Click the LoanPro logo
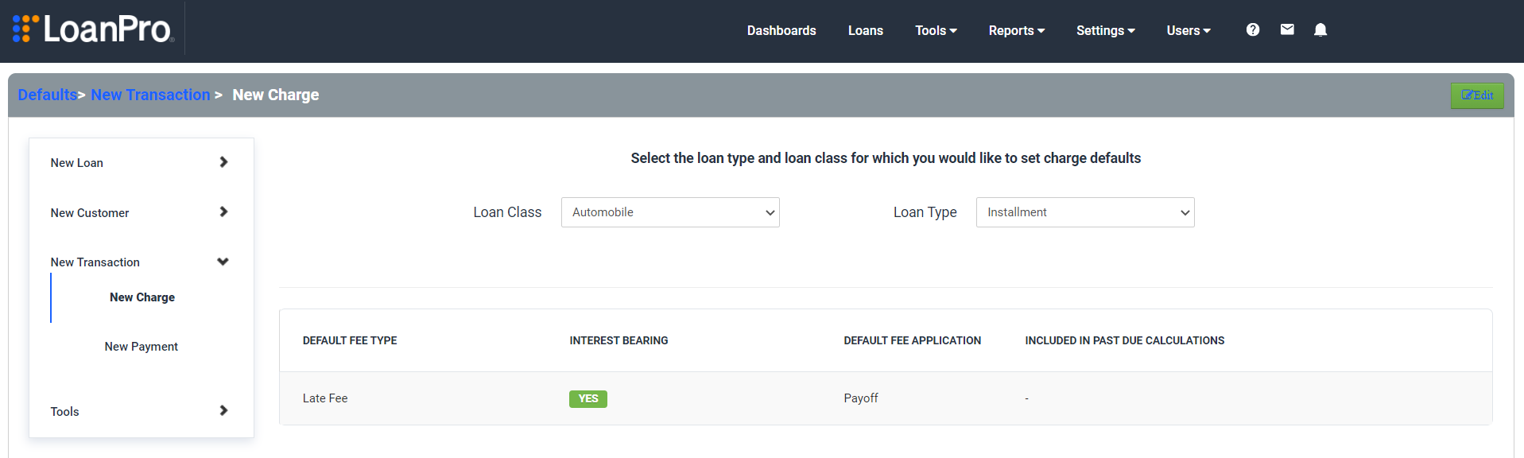The image size is (1524, 458). (x=93, y=29)
